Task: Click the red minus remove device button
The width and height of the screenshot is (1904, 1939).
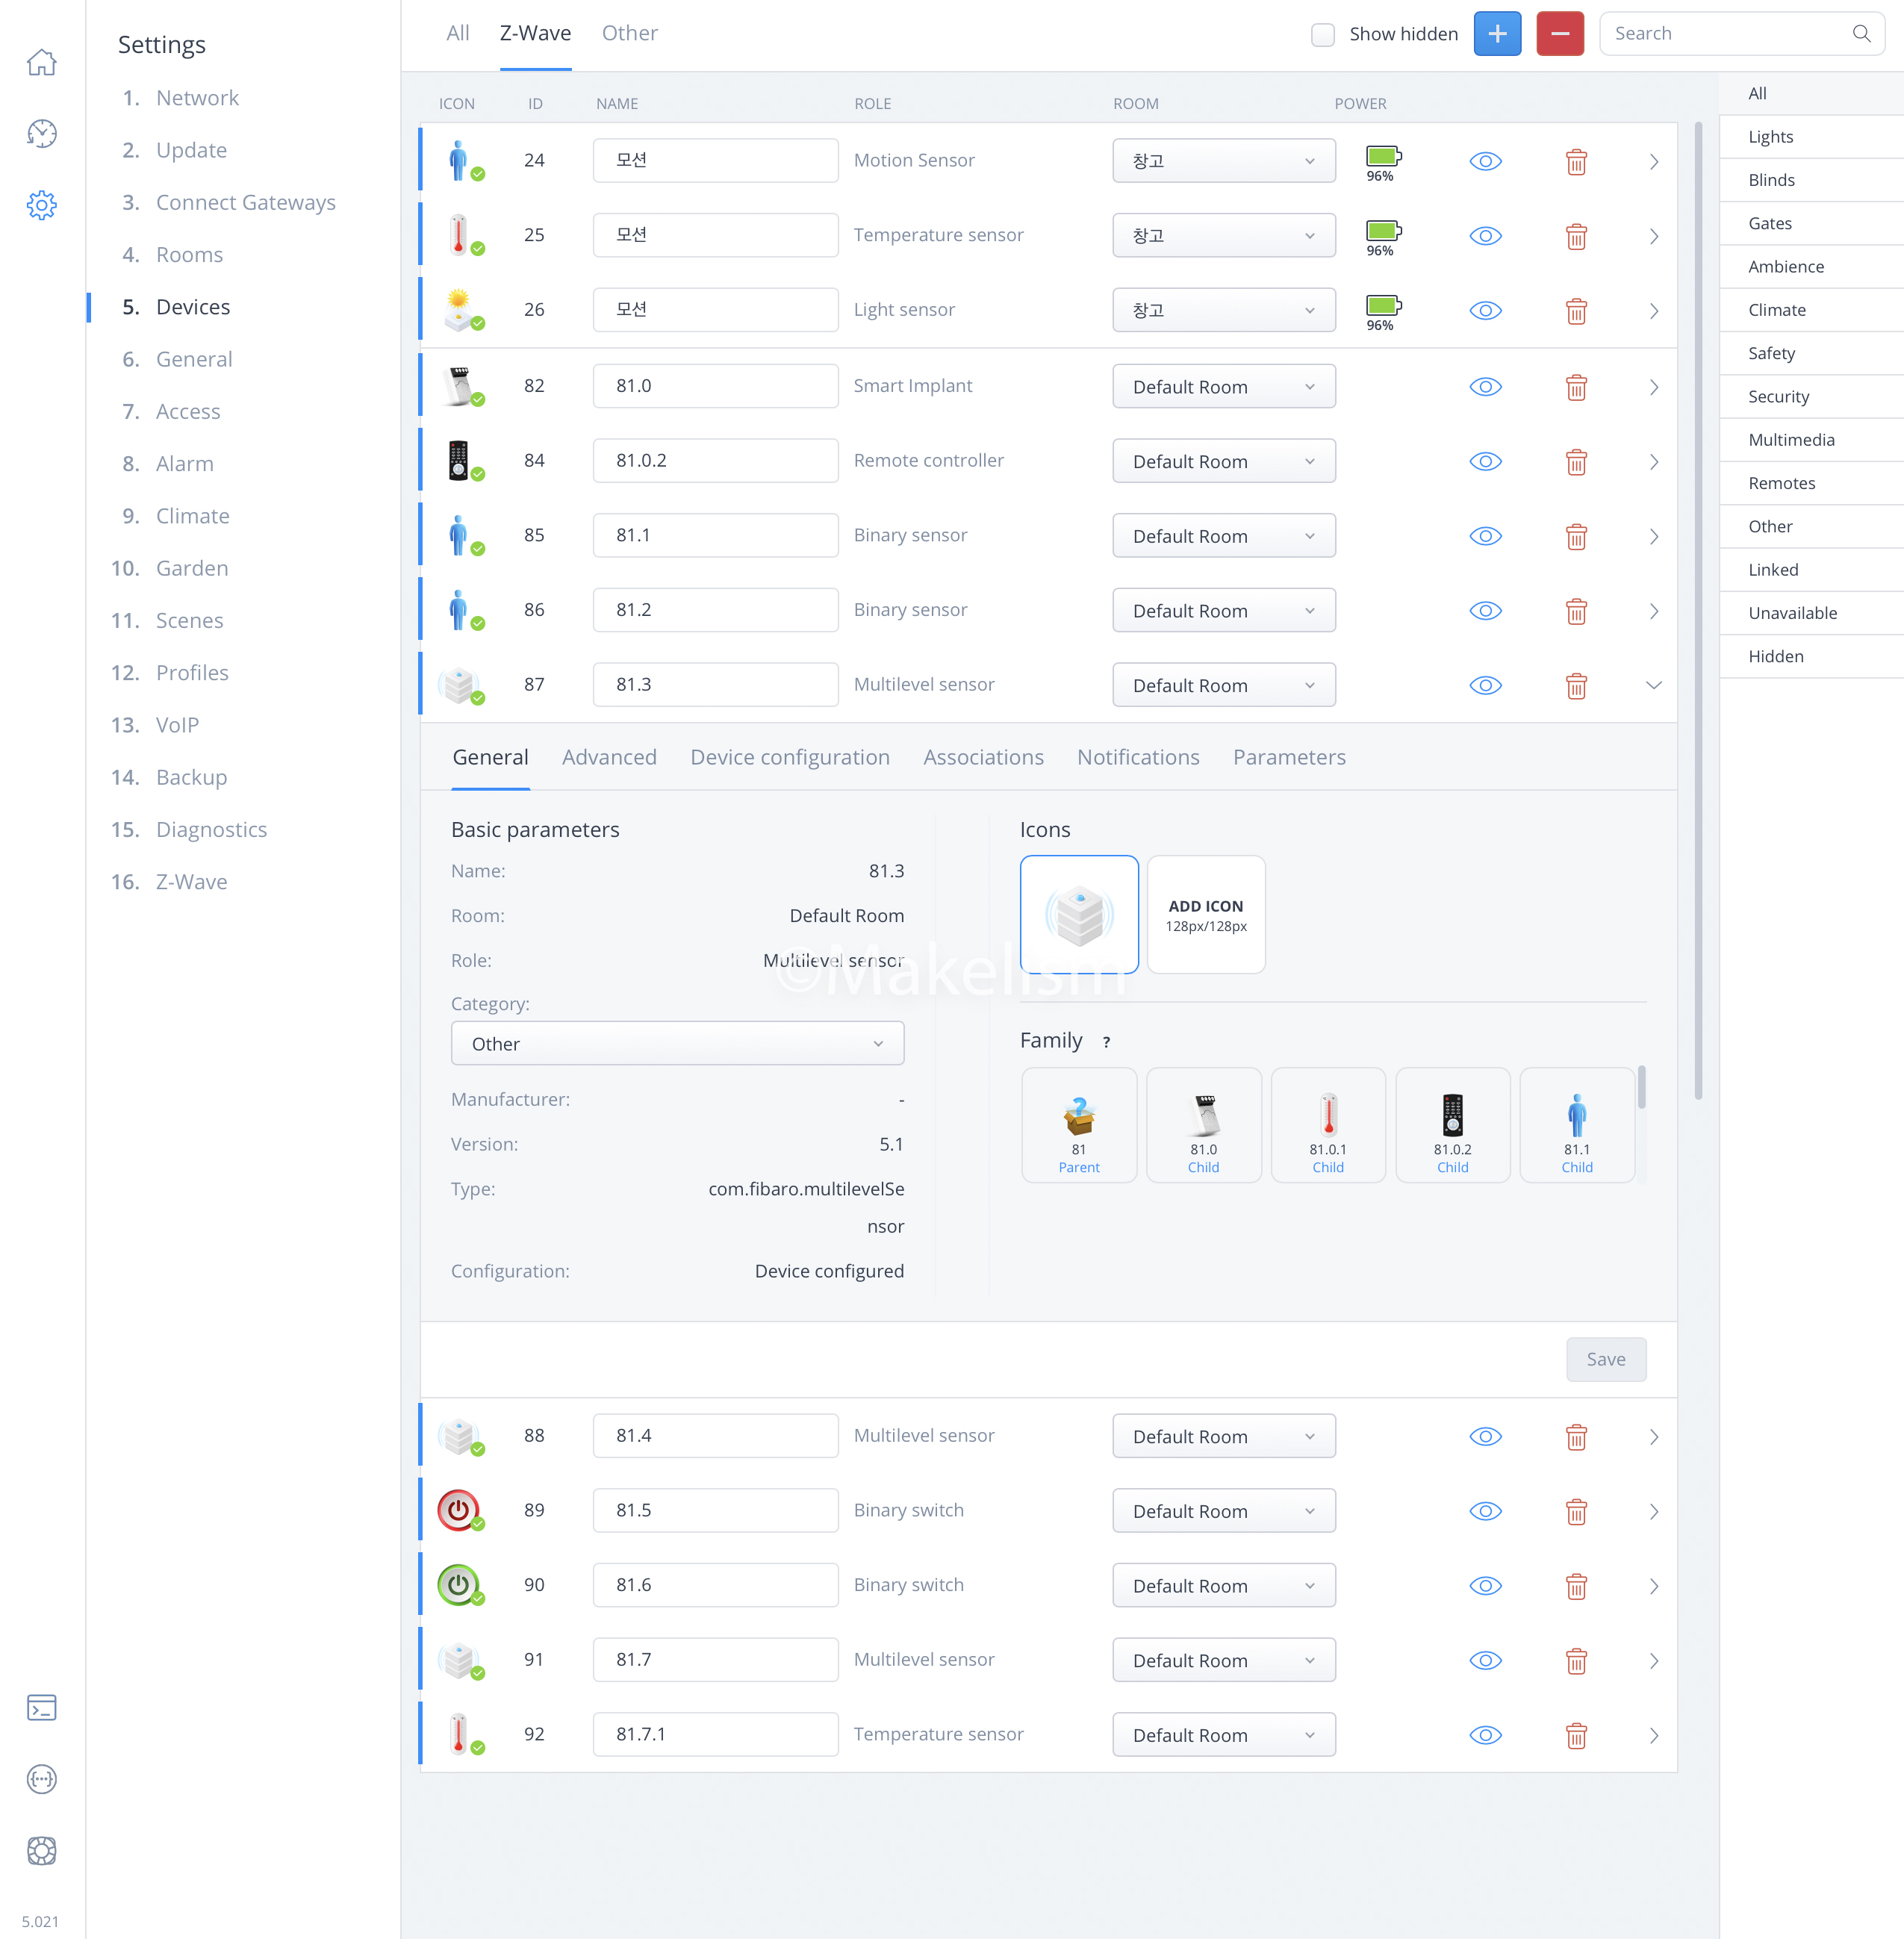Action: [1559, 34]
